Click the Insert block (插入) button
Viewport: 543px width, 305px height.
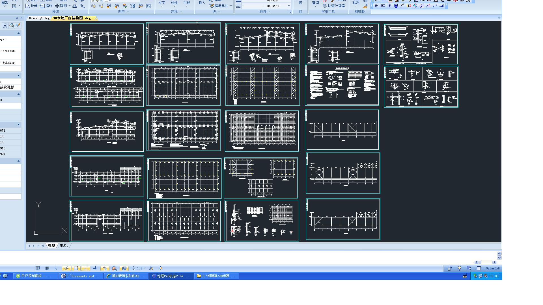[x=202, y=3]
